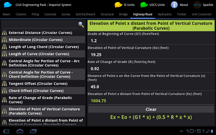Click road icon beside Midordinate (Circular Curves)
The image size is (216, 135).
pyautogui.click(x=4, y=40)
